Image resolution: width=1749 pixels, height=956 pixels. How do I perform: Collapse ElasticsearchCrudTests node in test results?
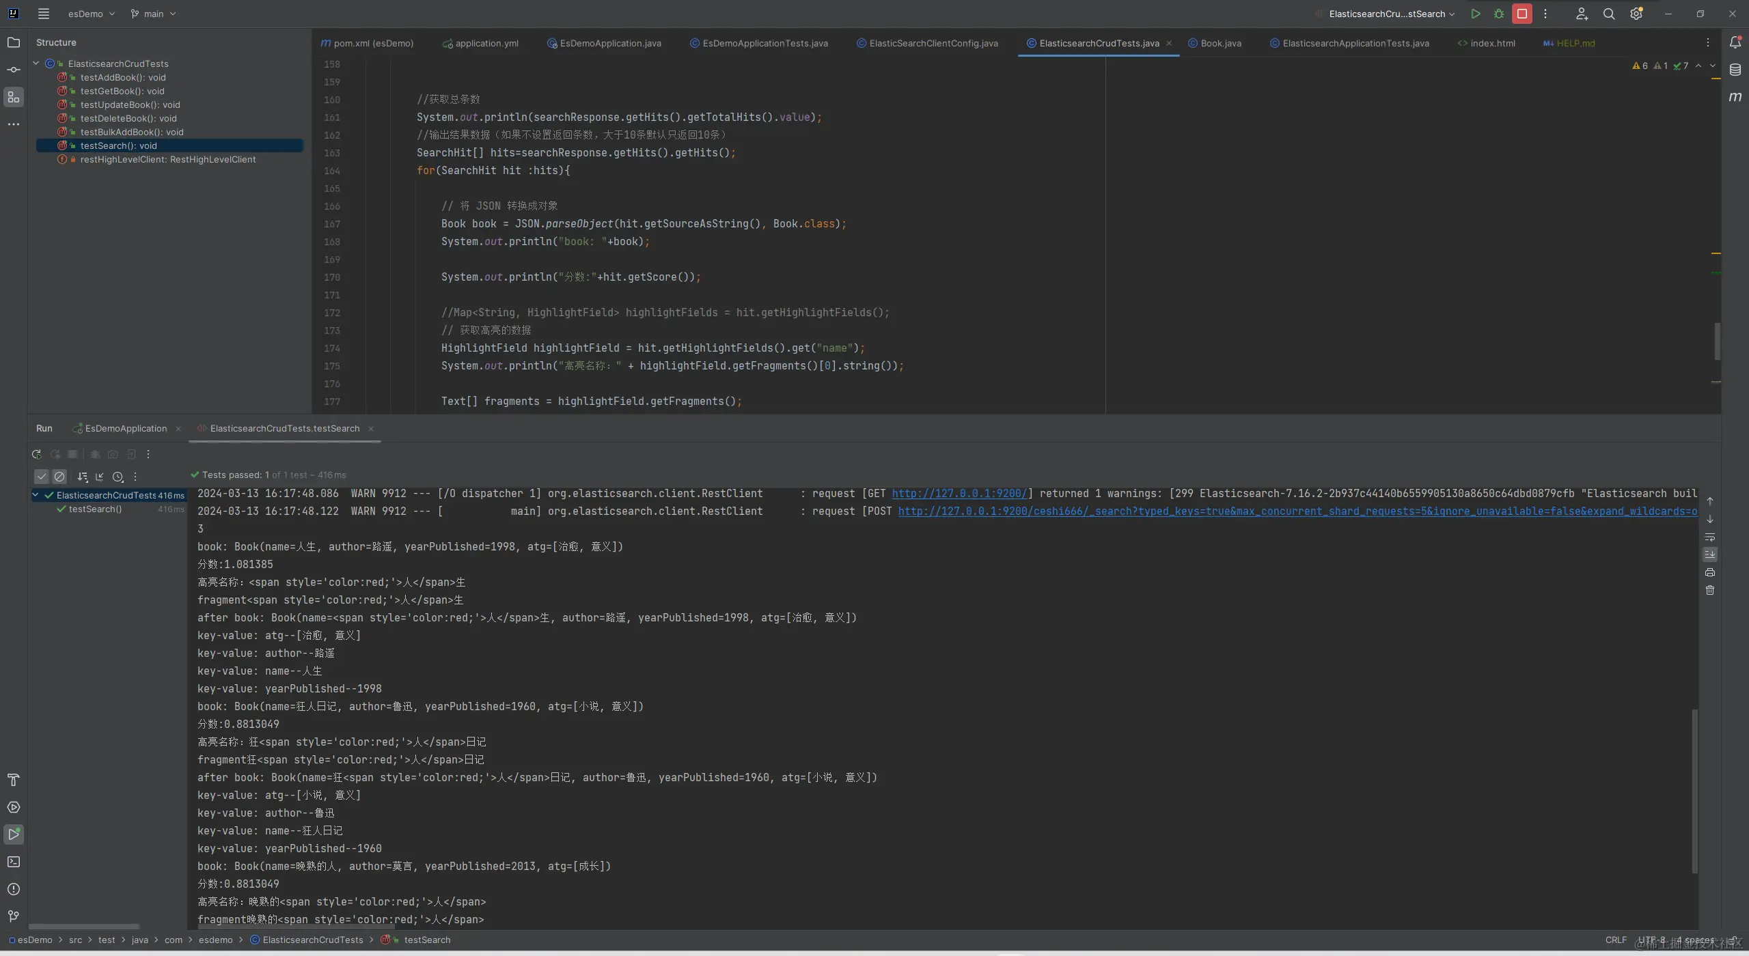pos(36,495)
